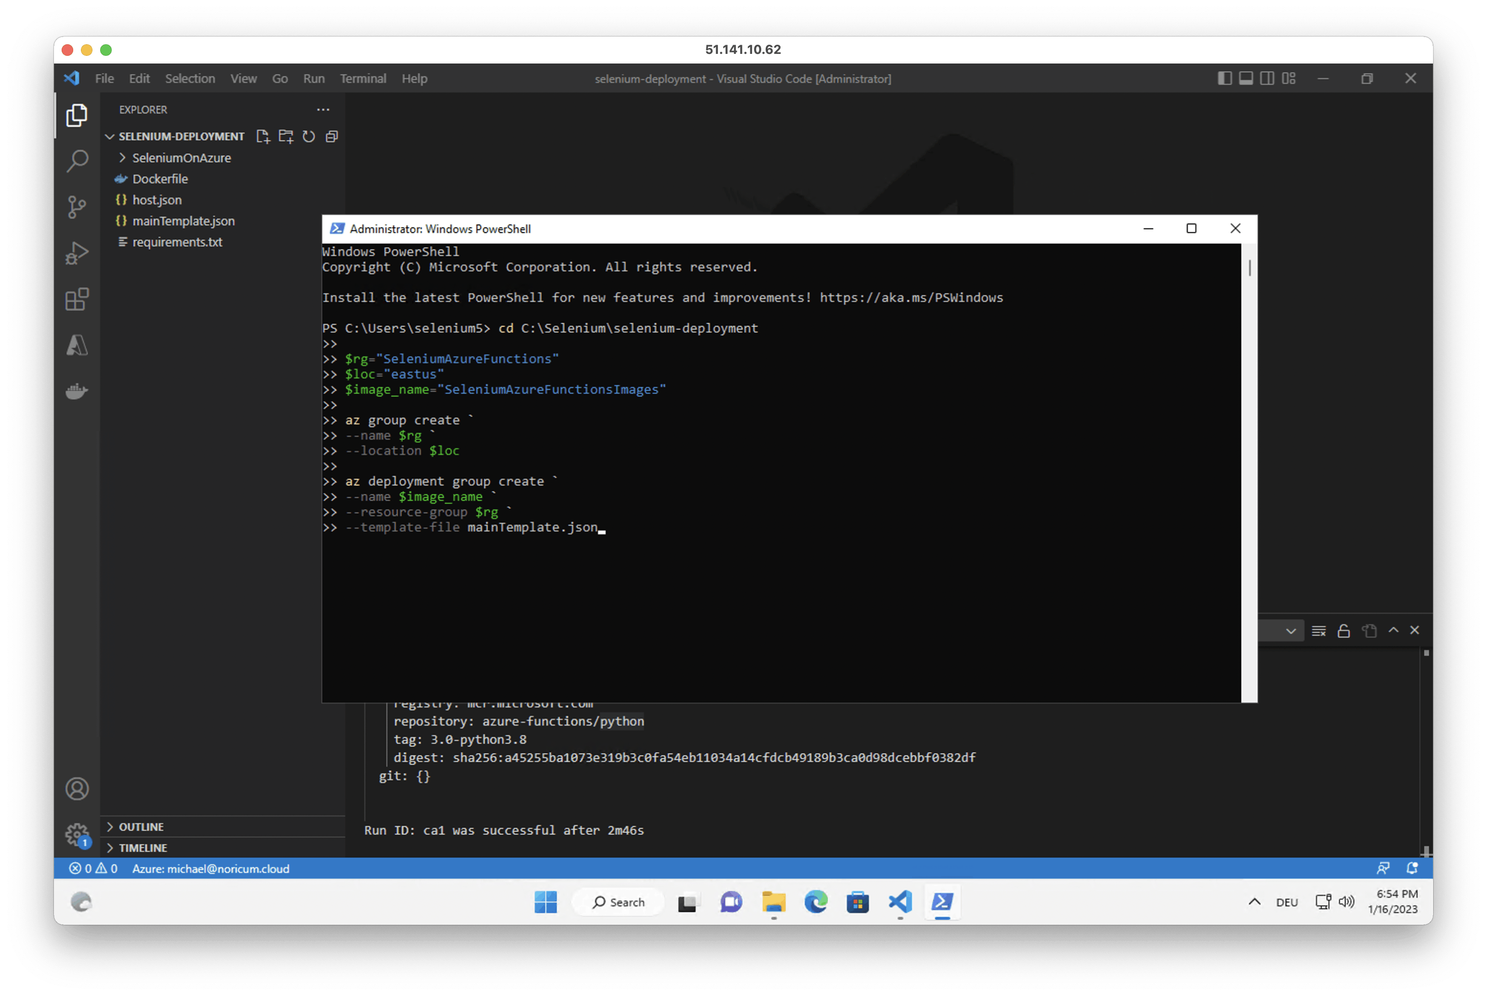Click the New File icon in the explorer header
1487x996 pixels.
point(262,137)
